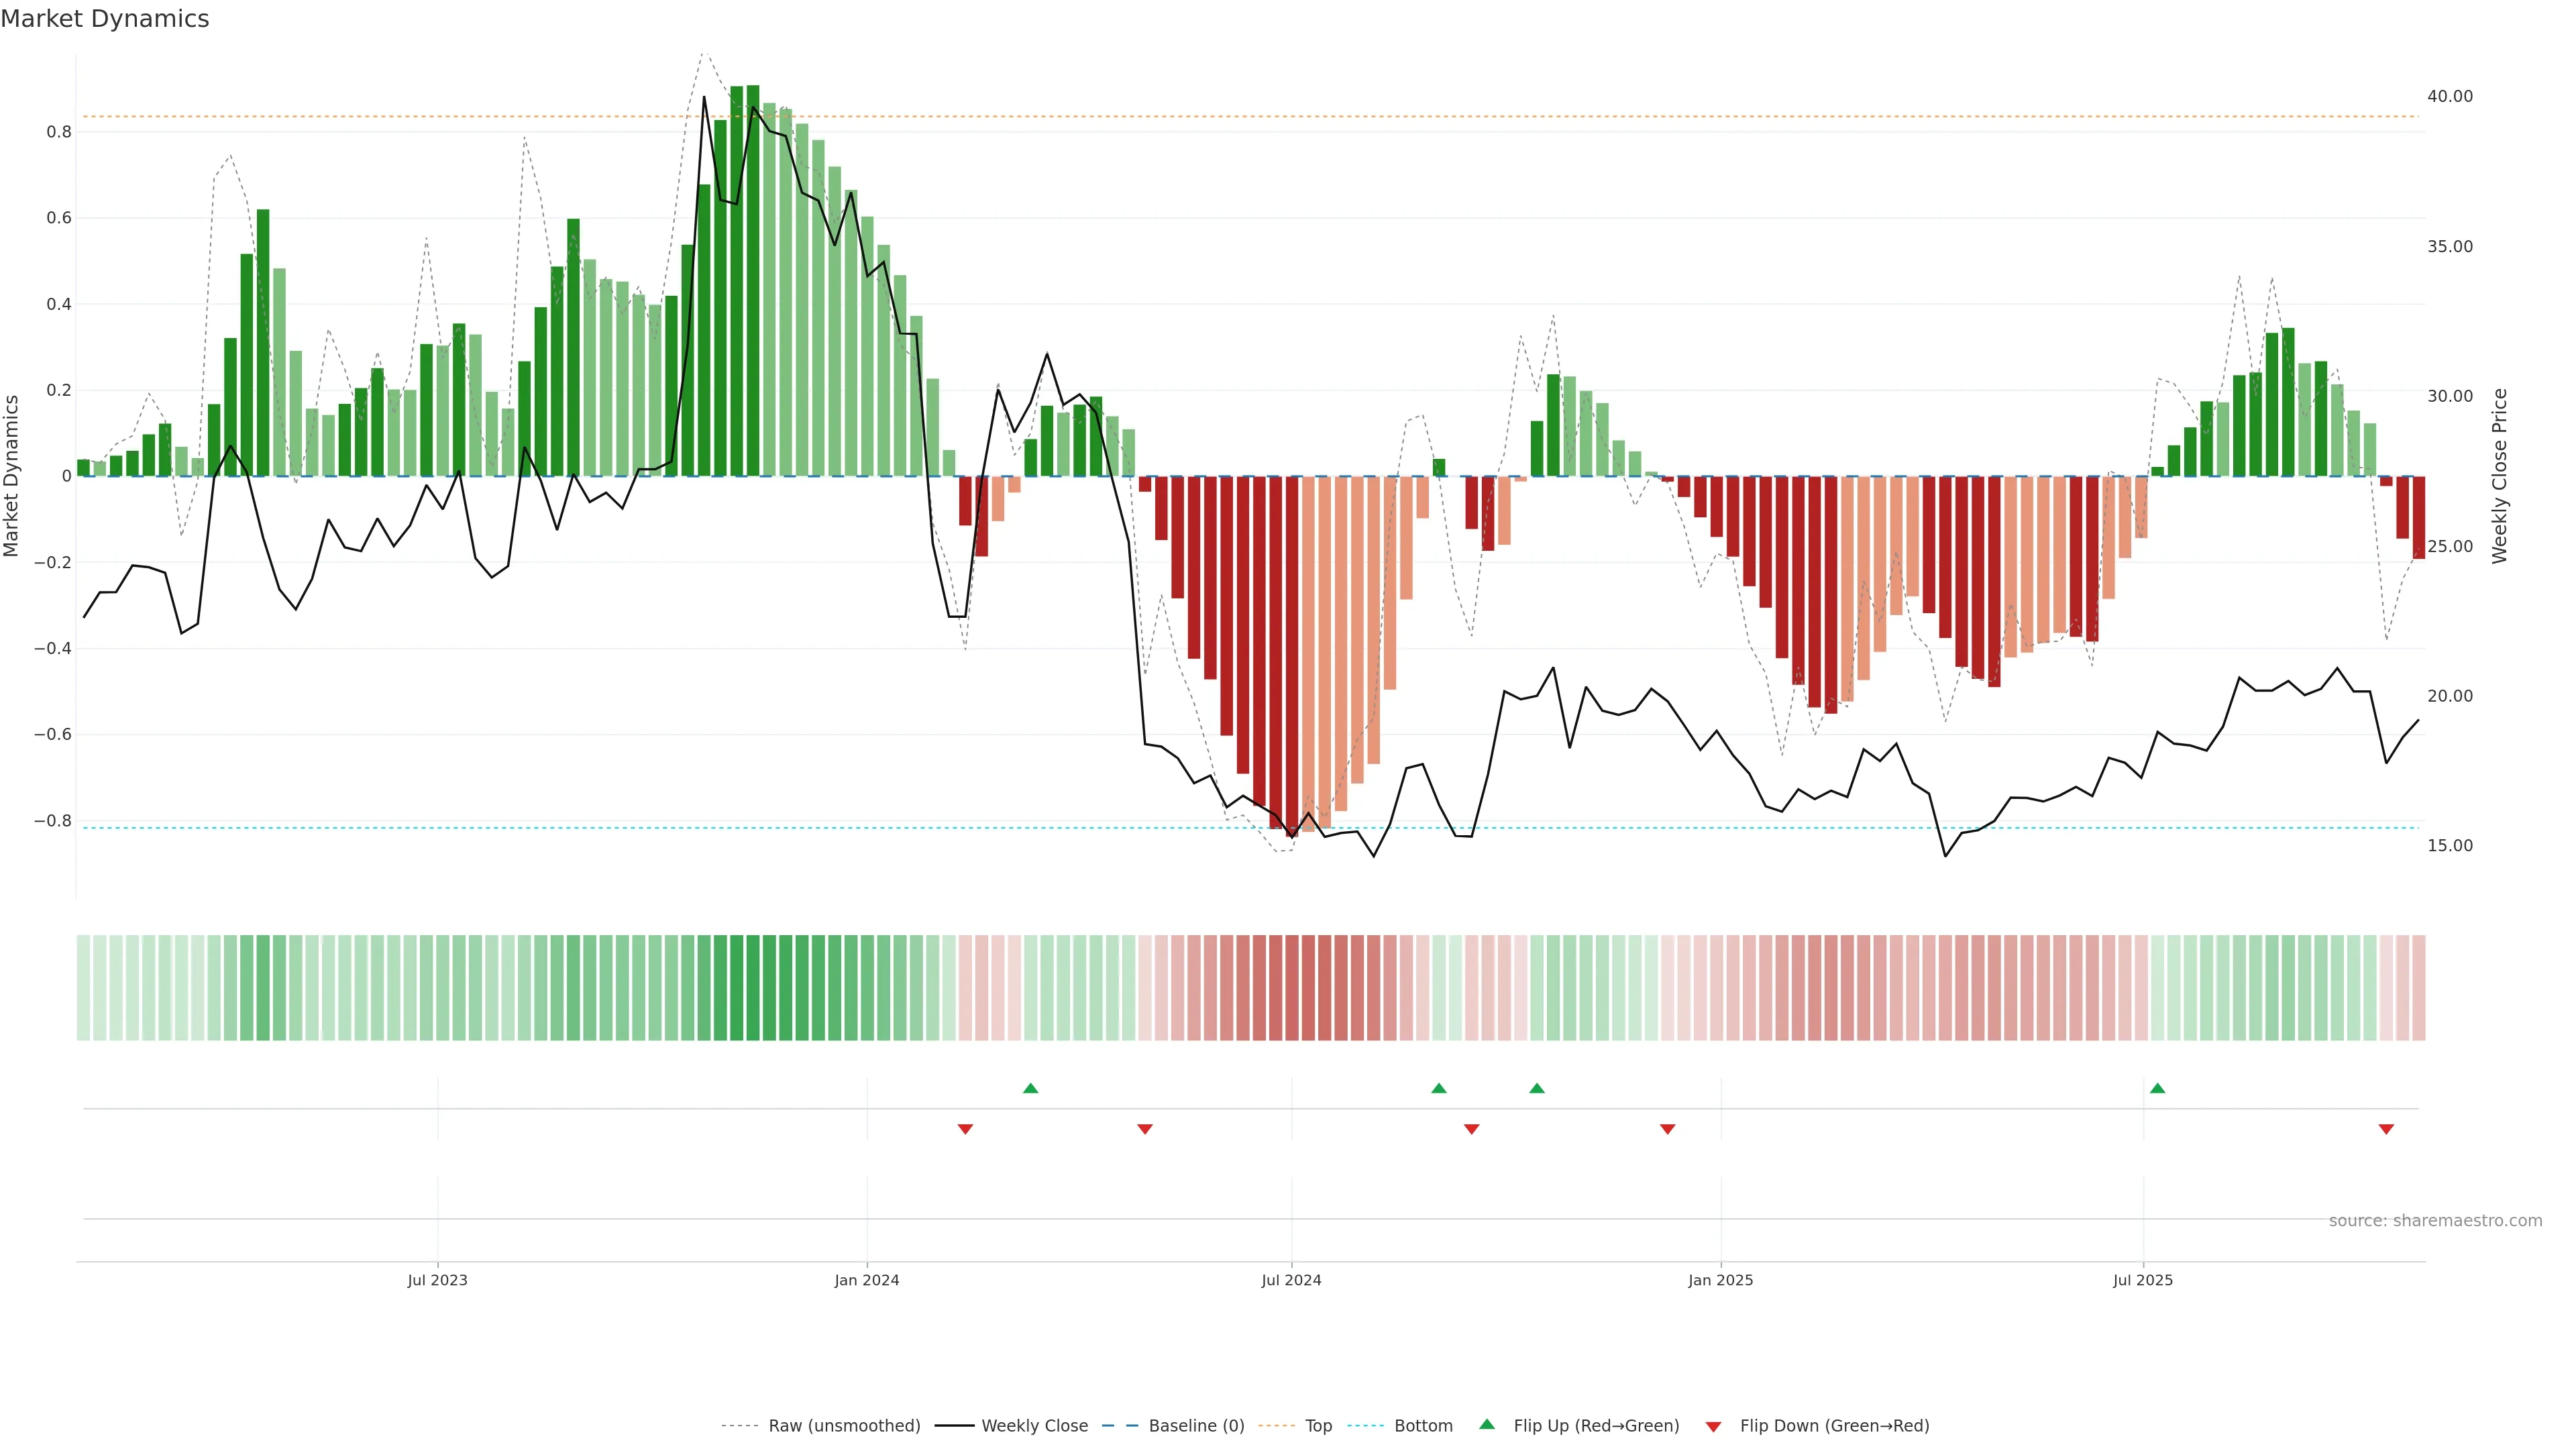This screenshot has width=2576, height=1449.
Task: Click the Flip Up legend triangle icon
Action: pyautogui.click(x=1487, y=1424)
